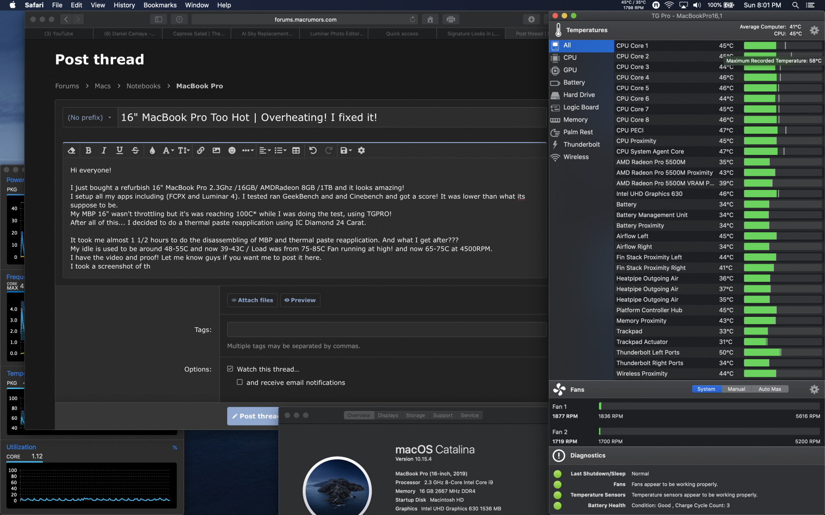825x515 pixels.
Task: Open the Bookmarks menu in menu bar
Action: pyautogui.click(x=160, y=5)
